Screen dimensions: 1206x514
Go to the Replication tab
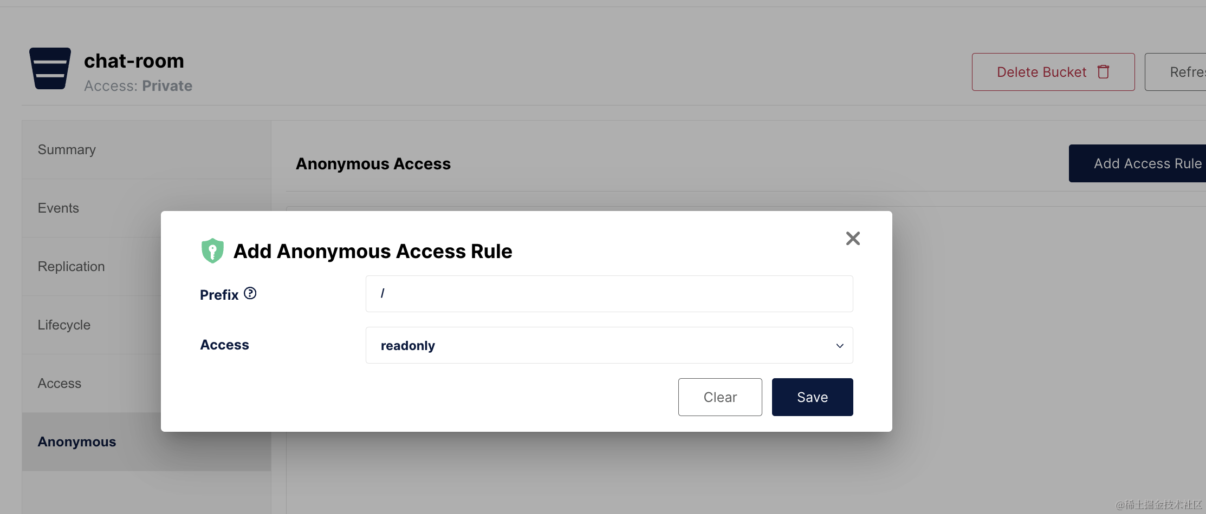[x=71, y=267]
